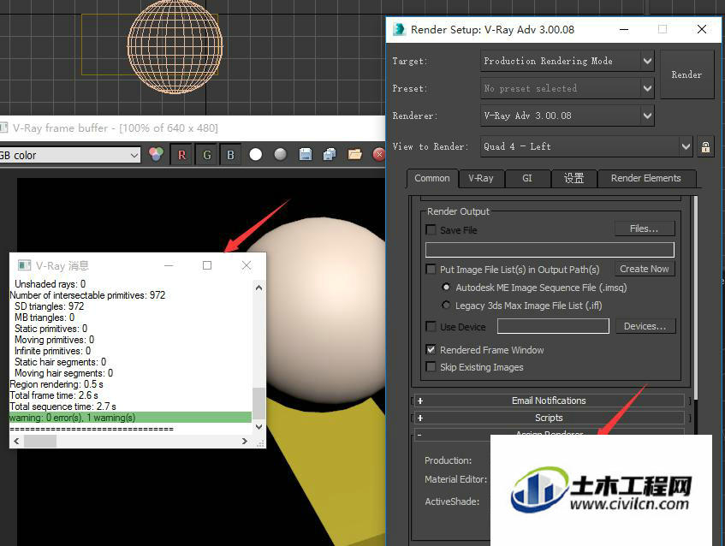Screen dimensions: 725x546
Task: Click the Render button
Action: (x=686, y=74)
